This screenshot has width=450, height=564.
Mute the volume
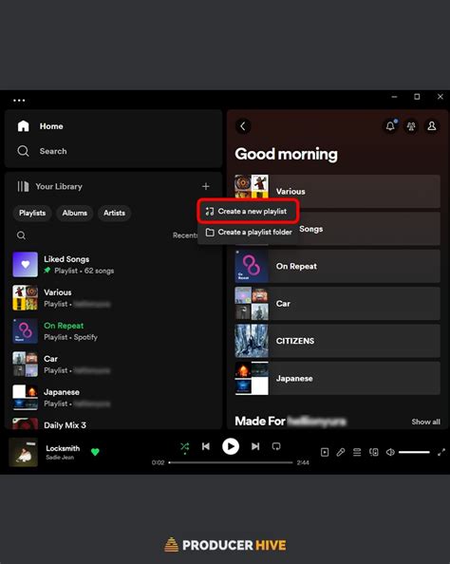click(x=390, y=452)
